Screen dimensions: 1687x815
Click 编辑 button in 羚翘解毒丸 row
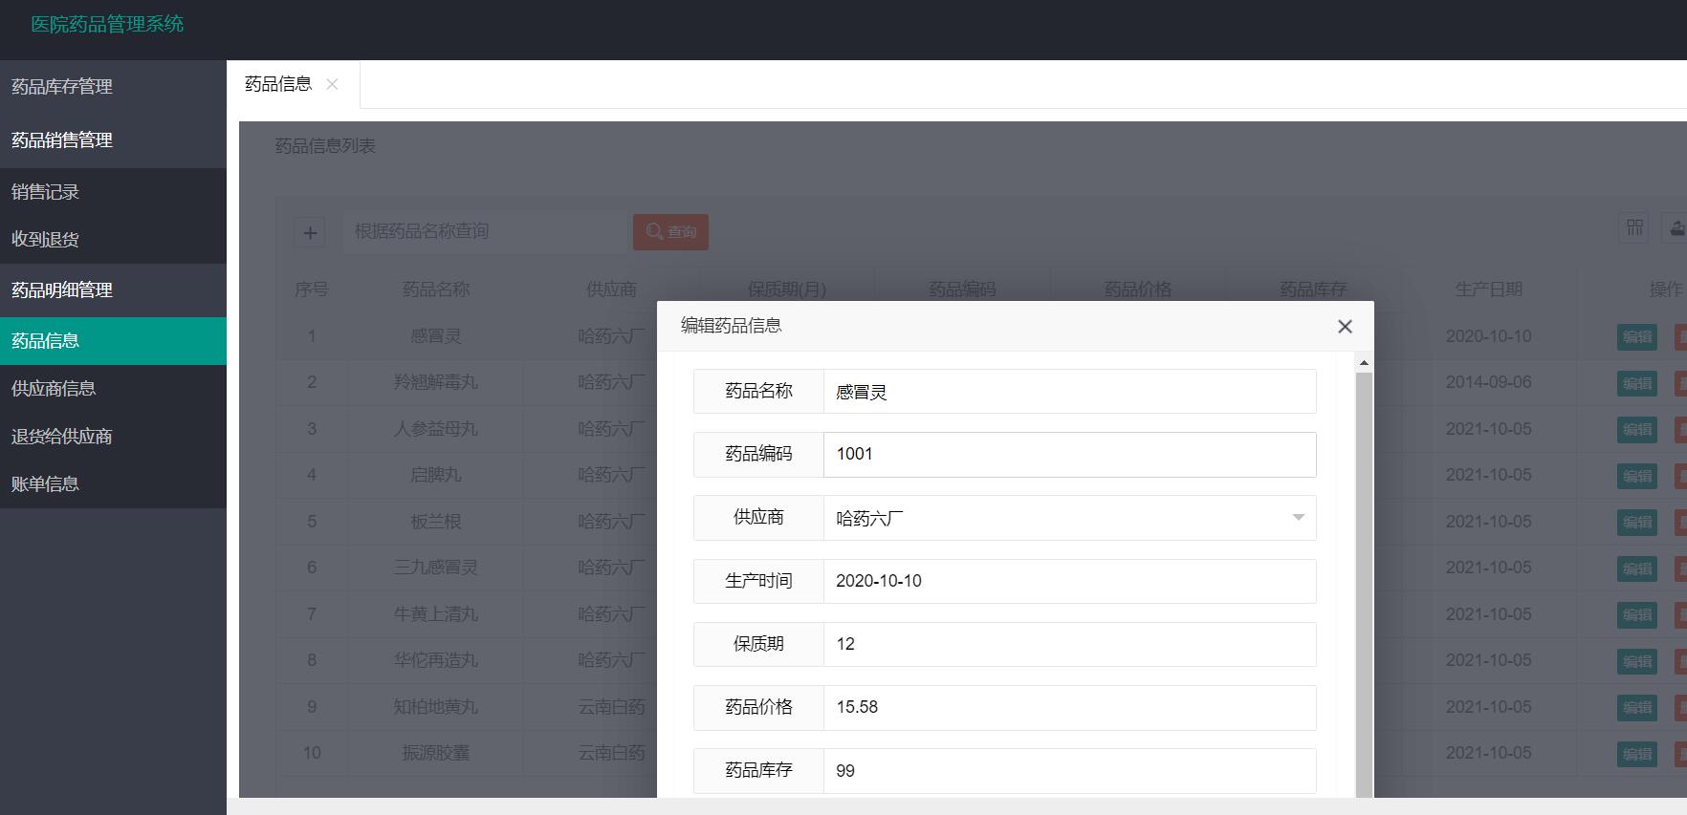[x=1637, y=384]
